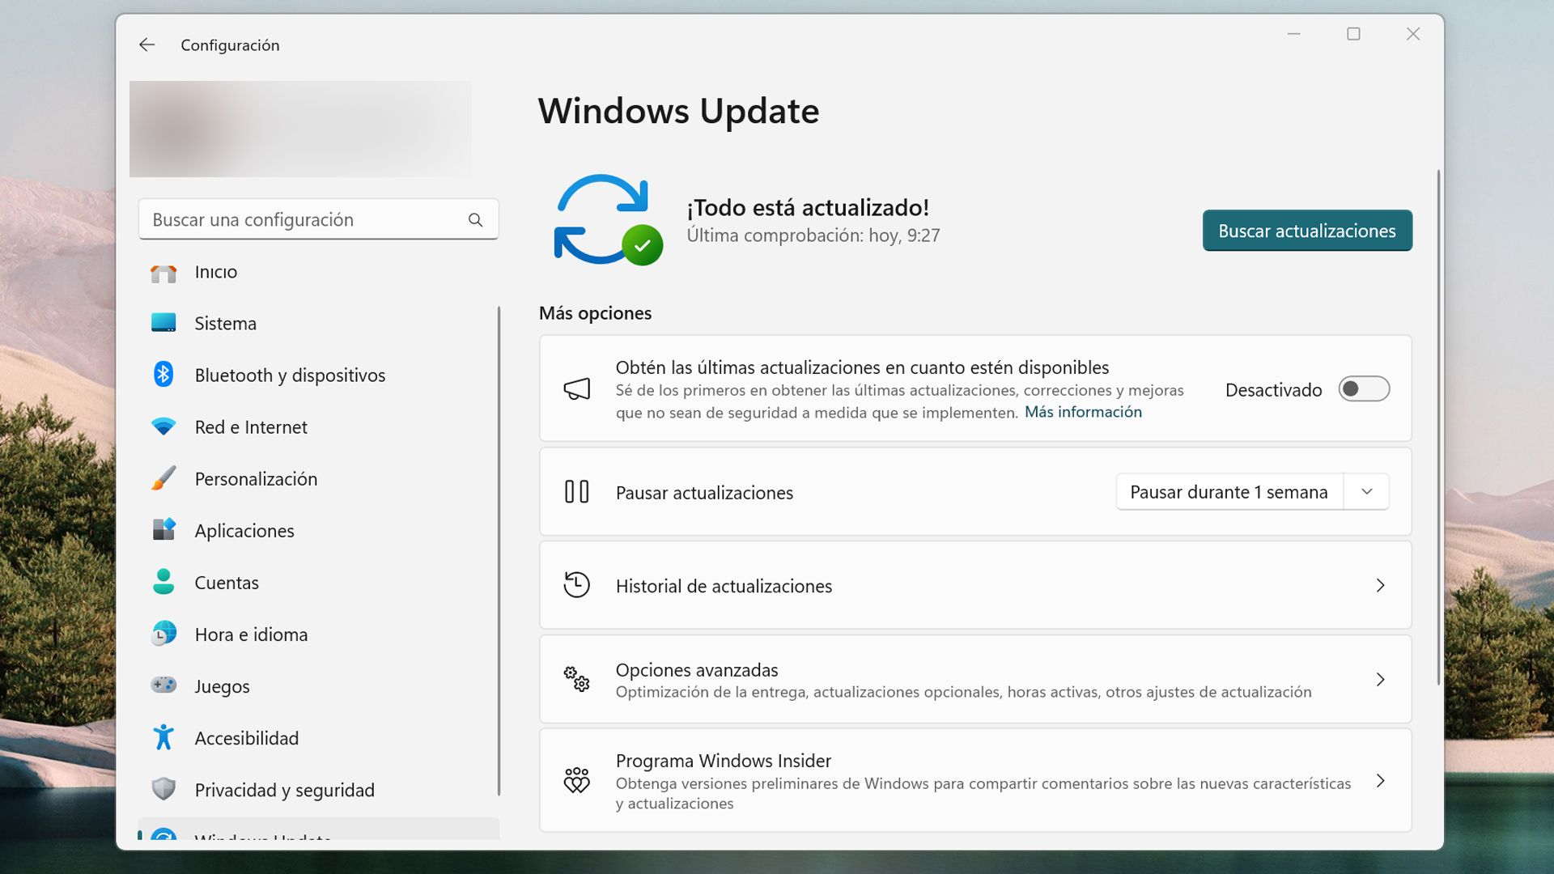Click the Más opciones heading
Viewport: 1554px width, 874px height.
[595, 313]
